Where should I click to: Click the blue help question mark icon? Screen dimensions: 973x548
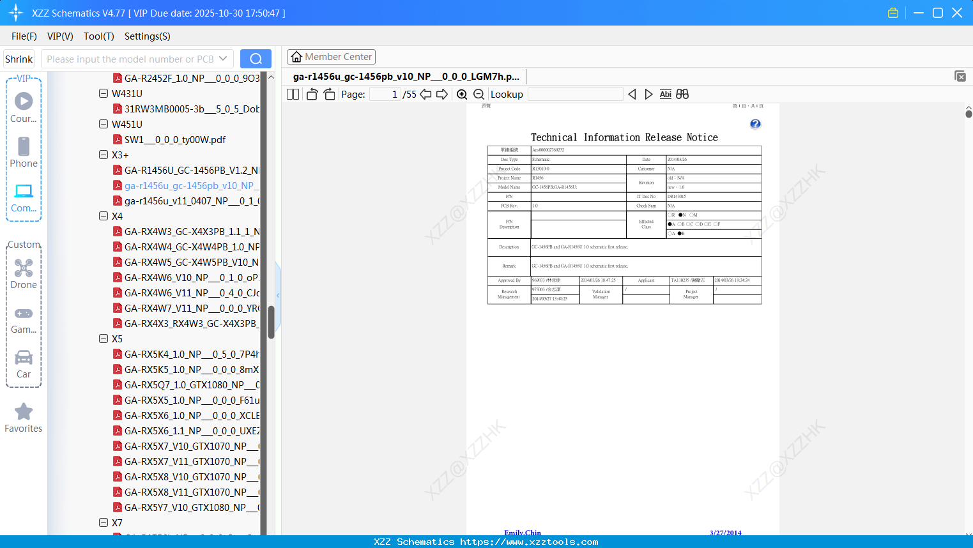tap(755, 124)
